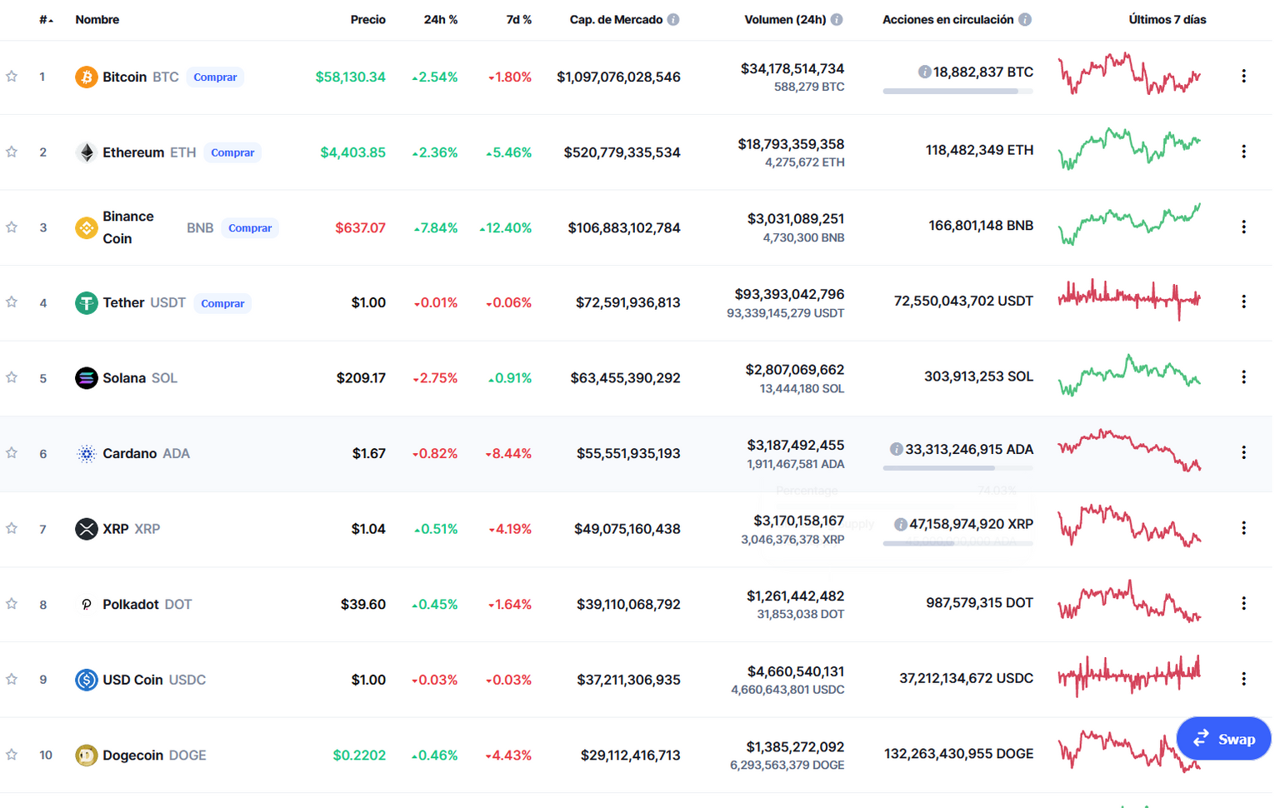Toggle watchlist star for Polkadot

[x=12, y=604]
